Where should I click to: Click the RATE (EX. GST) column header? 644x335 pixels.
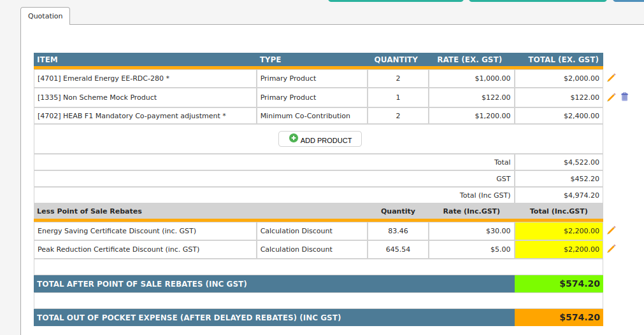pos(469,60)
